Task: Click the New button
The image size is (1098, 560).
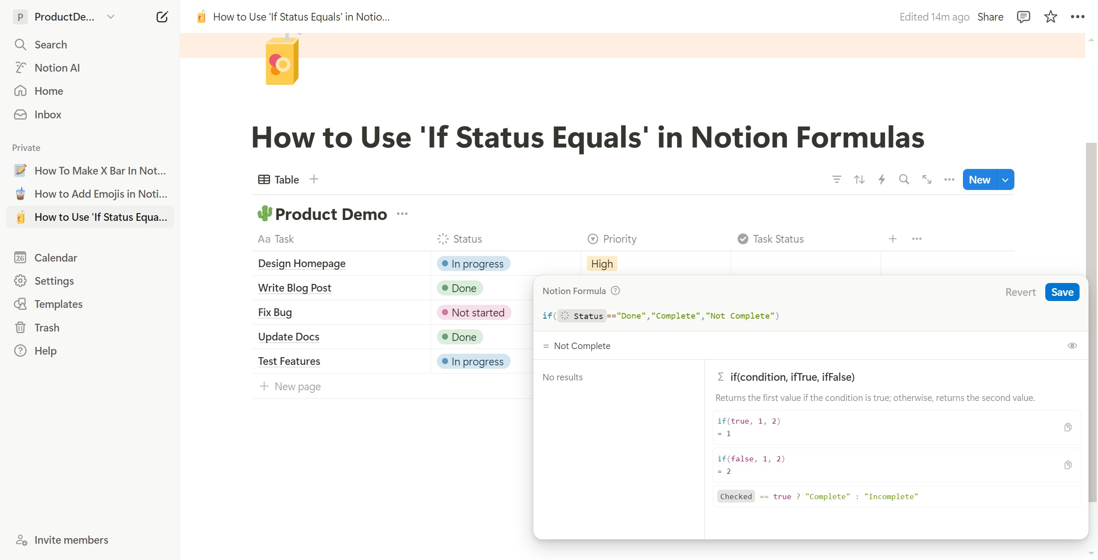Action: (x=980, y=180)
